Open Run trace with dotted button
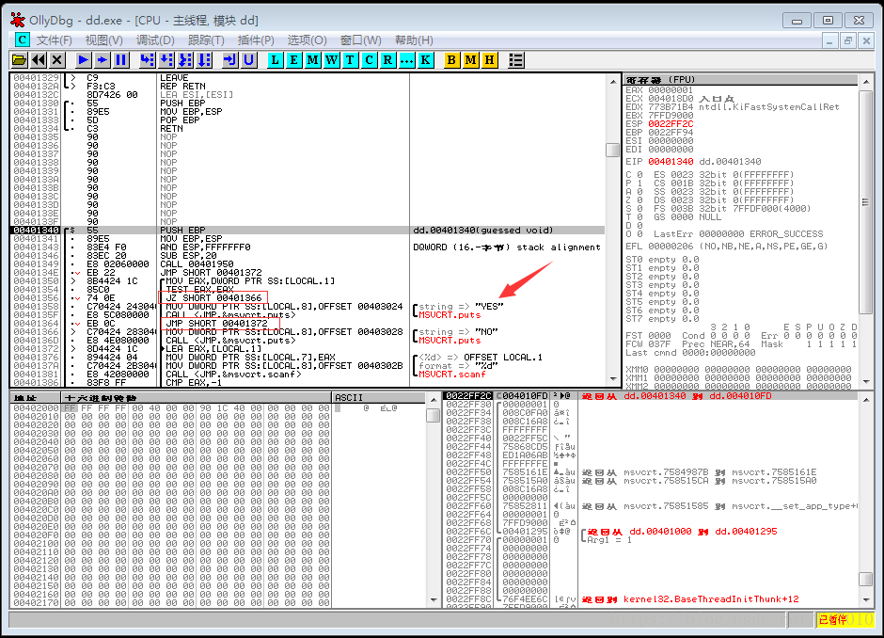Image resolution: width=884 pixels, height=638 pixels. click(x=406, y=60)
